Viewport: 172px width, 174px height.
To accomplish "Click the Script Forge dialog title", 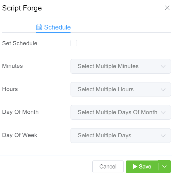I will 22,8.
